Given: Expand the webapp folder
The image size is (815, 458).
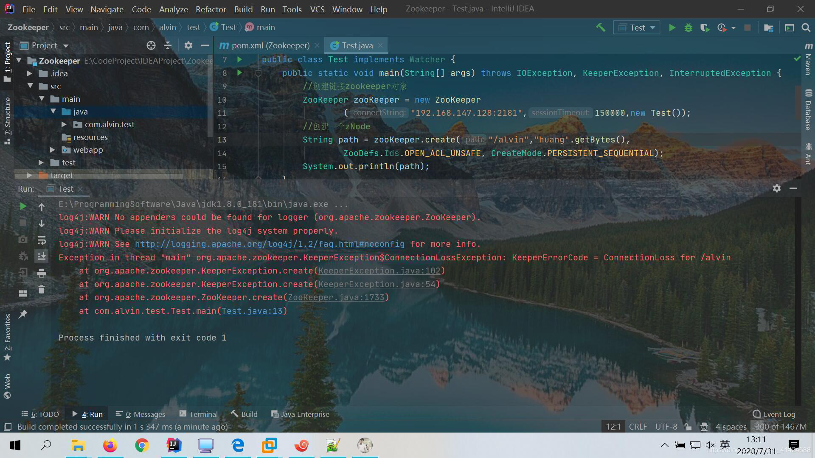Looking at the screenshot, I should 52,150.
